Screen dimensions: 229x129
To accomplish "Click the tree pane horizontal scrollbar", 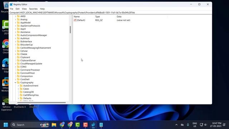I will (x=42, y=102).
